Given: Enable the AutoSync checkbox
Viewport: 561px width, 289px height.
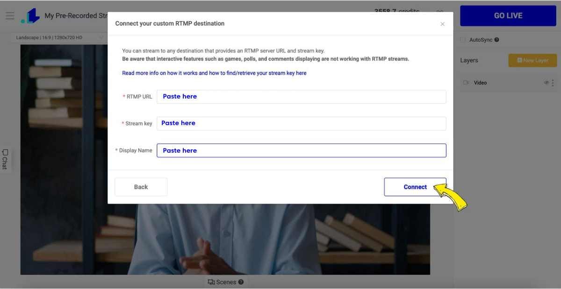Looking at the screenshot, I should (x=463, y=40).
